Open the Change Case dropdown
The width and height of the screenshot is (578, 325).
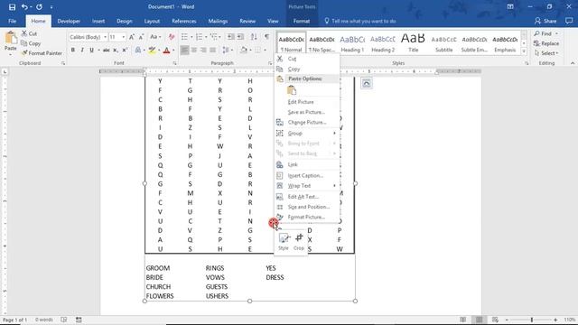[x=155, y=37]
